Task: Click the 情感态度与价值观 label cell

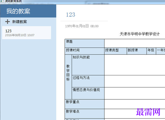Action: tap(88, 93)
